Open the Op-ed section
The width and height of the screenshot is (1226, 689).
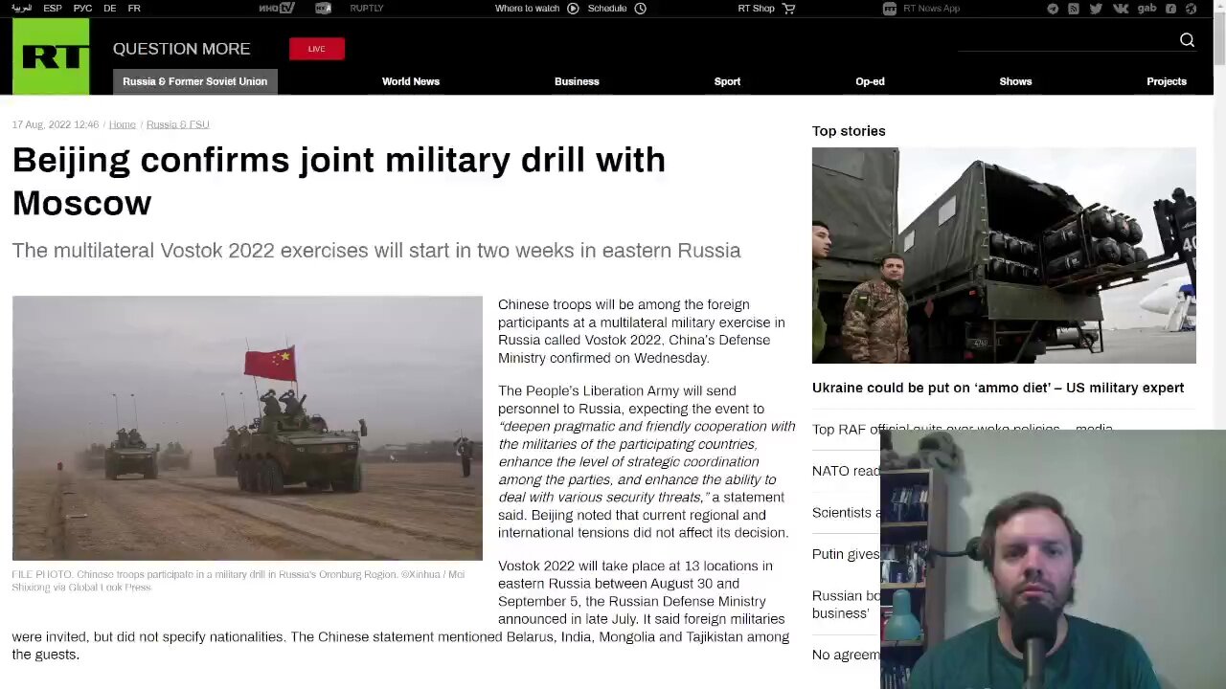coord(870,81)
